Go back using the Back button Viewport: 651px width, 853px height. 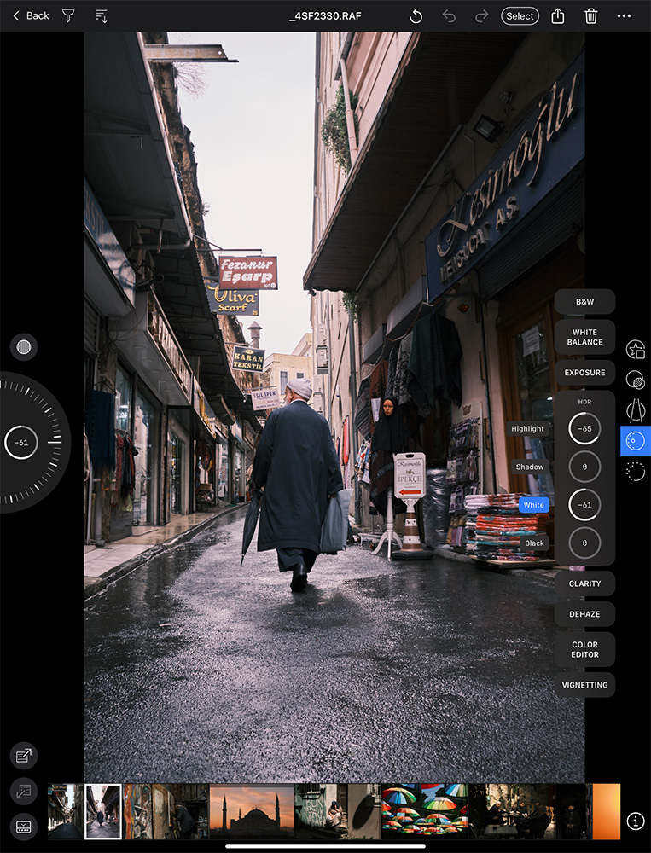pos(31,15)
